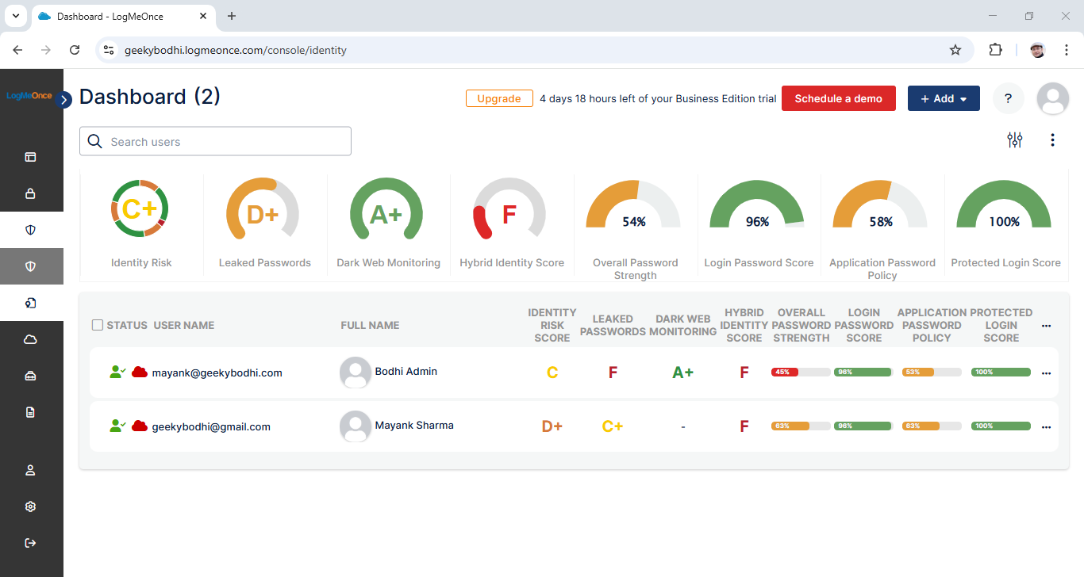Image resolution: width=1084 pixels, height=577 pixels.
Task: Open user geekybodhi@gmail.com
Action: point(211,426)
